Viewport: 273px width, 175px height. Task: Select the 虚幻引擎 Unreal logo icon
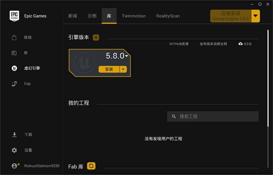14,68
